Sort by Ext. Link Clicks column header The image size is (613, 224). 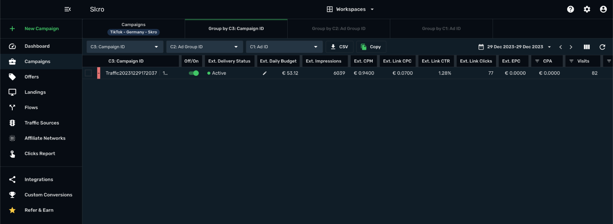click(x=476, y=61)
